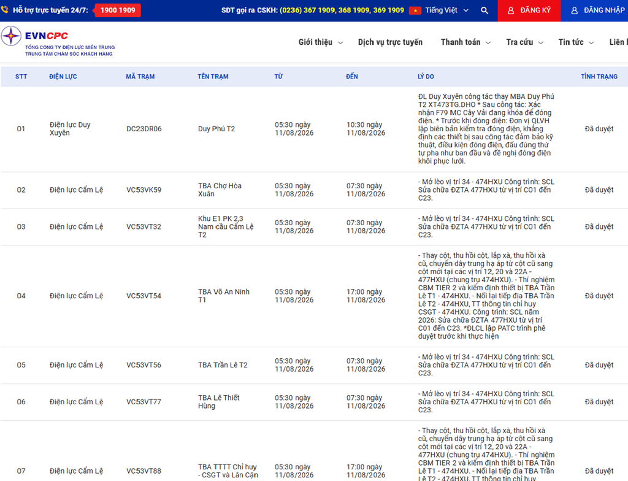Expand the Giới thiệu menu

point(320,42)
